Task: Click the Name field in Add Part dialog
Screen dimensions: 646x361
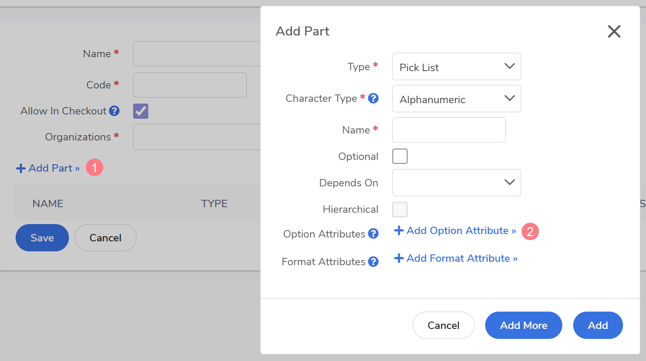Action: 449,130
